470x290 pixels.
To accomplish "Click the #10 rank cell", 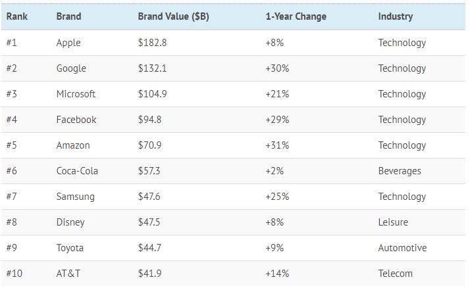I will tap(14, 274).
